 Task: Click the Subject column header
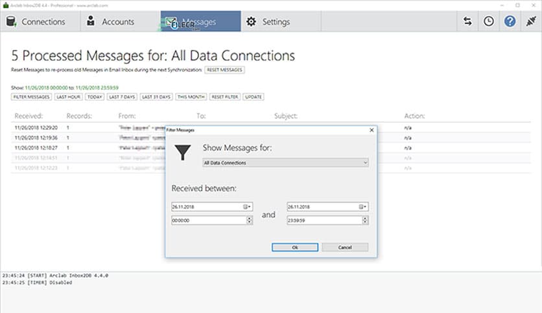[x=286, y=116]
